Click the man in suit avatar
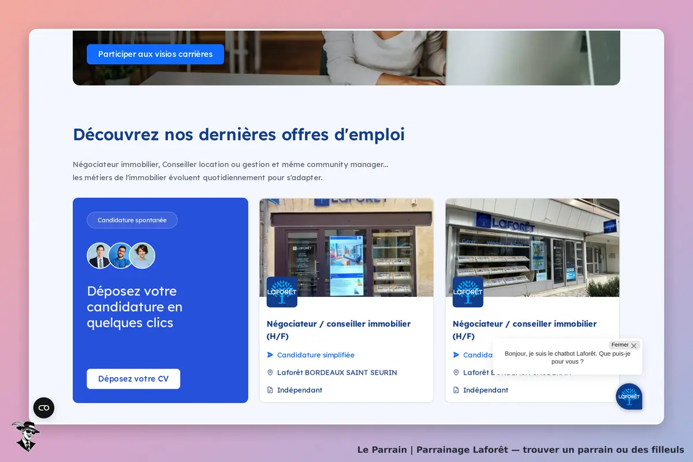 [100, 255]
